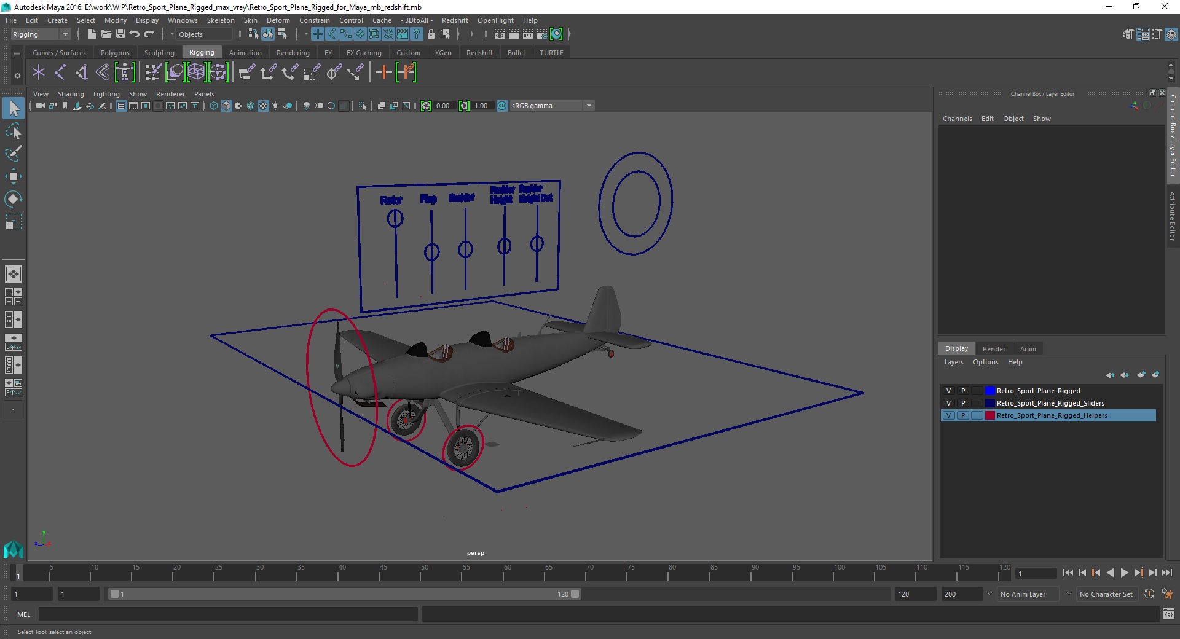Image resolution: width=1180 pixels, height=639 pixels.
Task: Click the Create Lattice shelf icon
Action: click(x=195, y=73)
